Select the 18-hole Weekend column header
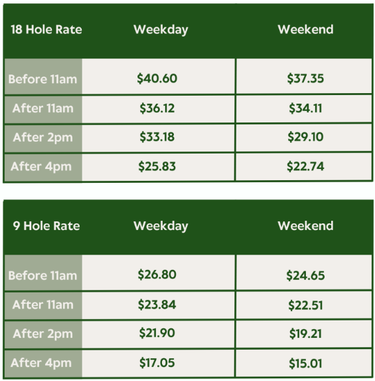The height and width of the screenshot is (381, 375). (x=305, y=29)
